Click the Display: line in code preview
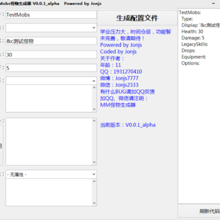This screenshot has width=220, height=220. [x=200, y=25]
